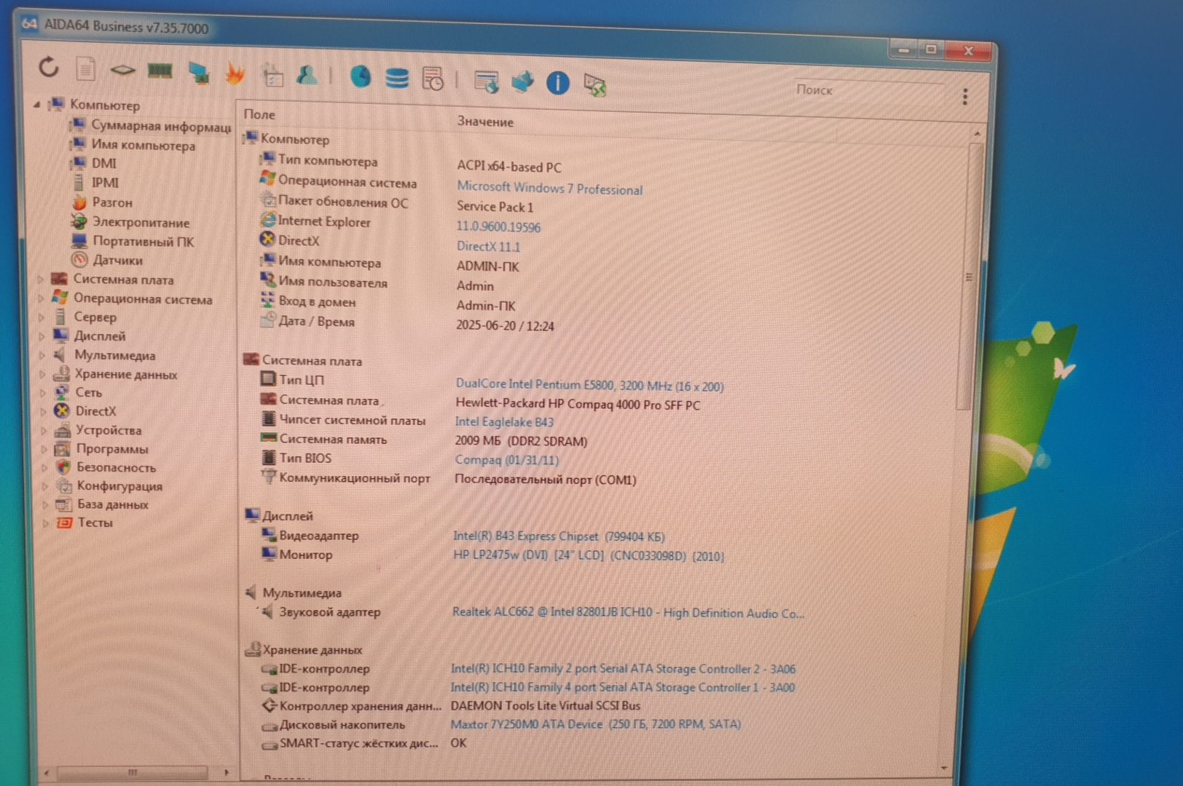Click the user account toolbar icon
The height and width of the screenshot is (786, 1183).
tap(307, 74)
